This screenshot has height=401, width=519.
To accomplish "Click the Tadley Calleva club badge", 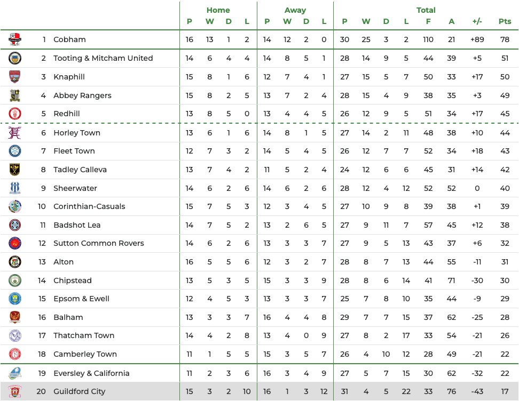I will pos(15,170).
